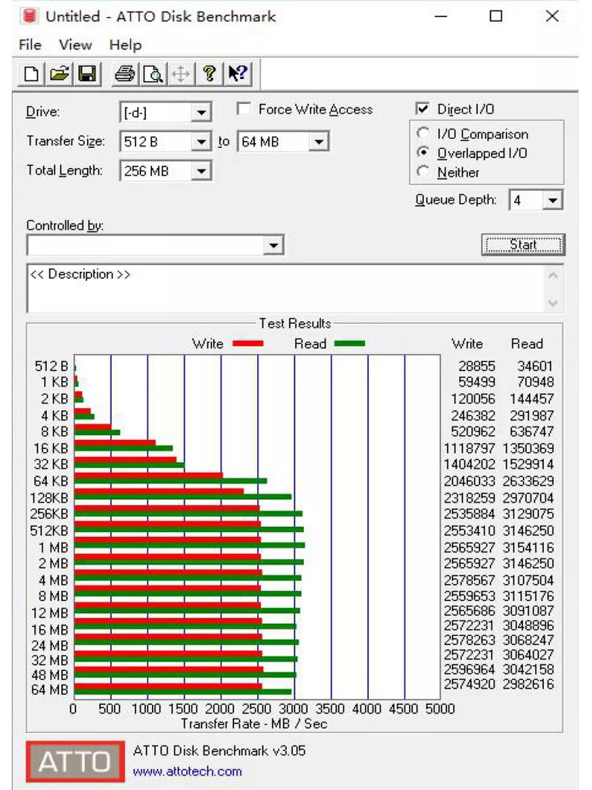Image resolution: width=592 pixels, height=790 pixels.
Task: Click the green Read legend swatch
Action: coord(349,344)
